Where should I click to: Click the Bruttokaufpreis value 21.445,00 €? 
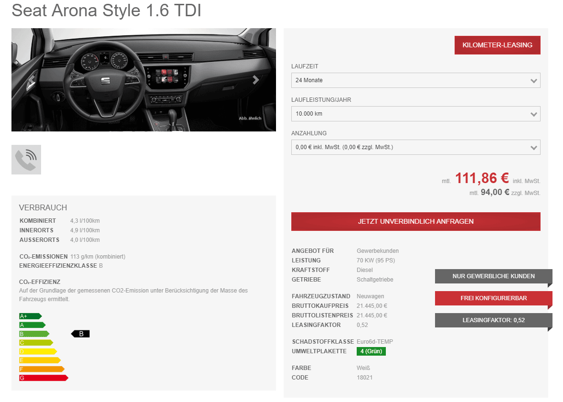[x=372, y=305]
